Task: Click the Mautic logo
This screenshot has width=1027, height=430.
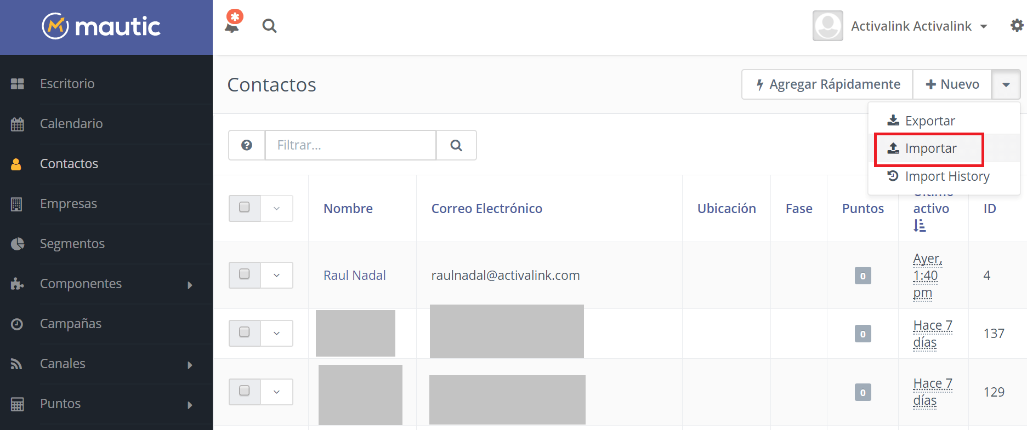Action: click(101, 26)
